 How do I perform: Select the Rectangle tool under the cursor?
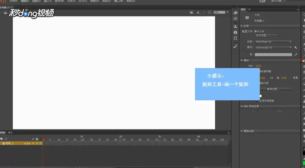(304, 61)
